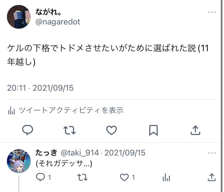Open たっき's profile avatar

coord(19,161)
